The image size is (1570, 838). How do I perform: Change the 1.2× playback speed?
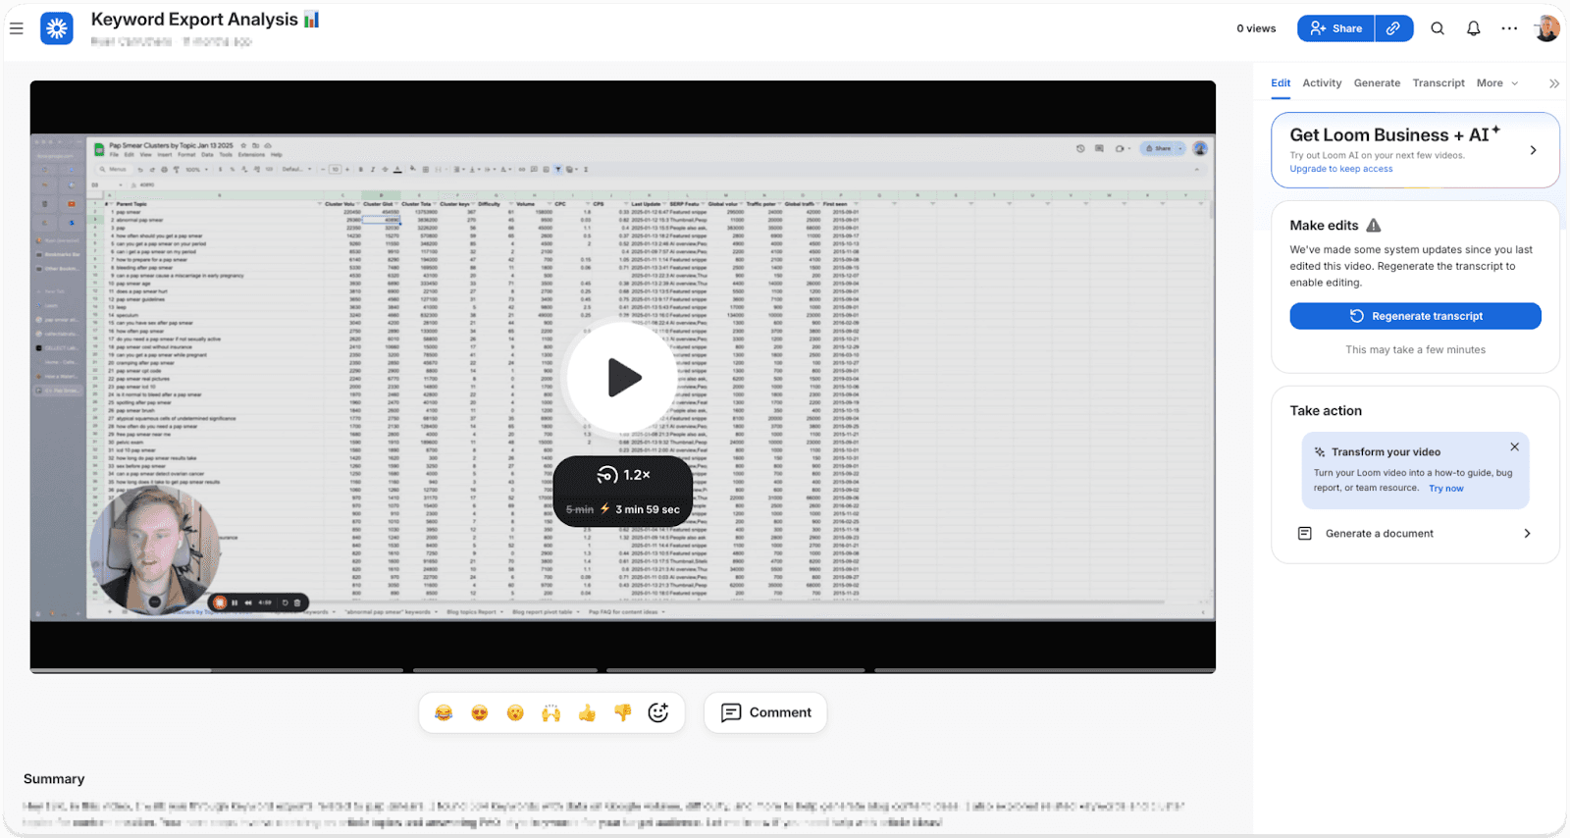(623, 475)
